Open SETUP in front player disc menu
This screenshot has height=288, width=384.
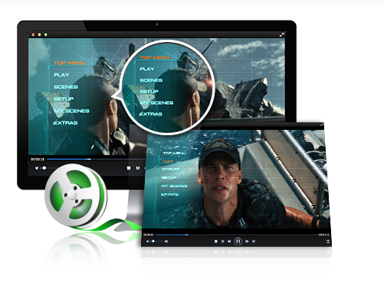[x=169, y=177]
